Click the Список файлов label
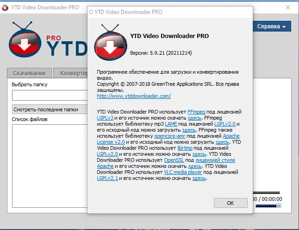Screen dimensions: 299x230 (x=30, y=119)
